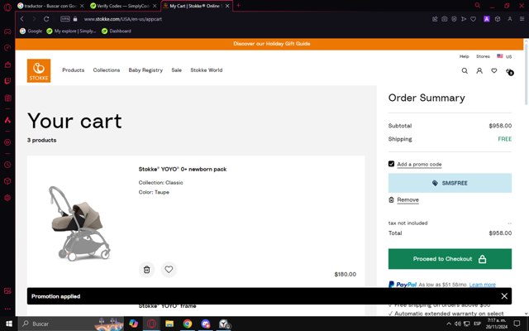Open the Easy Setup menu icon
The width and height of the screenshot is (529, 331).
point(522,19)
